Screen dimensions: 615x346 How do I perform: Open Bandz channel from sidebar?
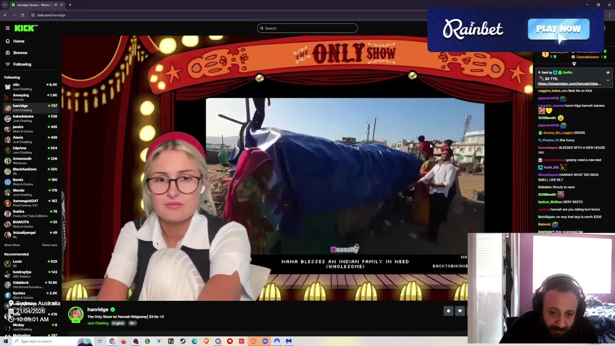coord(31,182)
